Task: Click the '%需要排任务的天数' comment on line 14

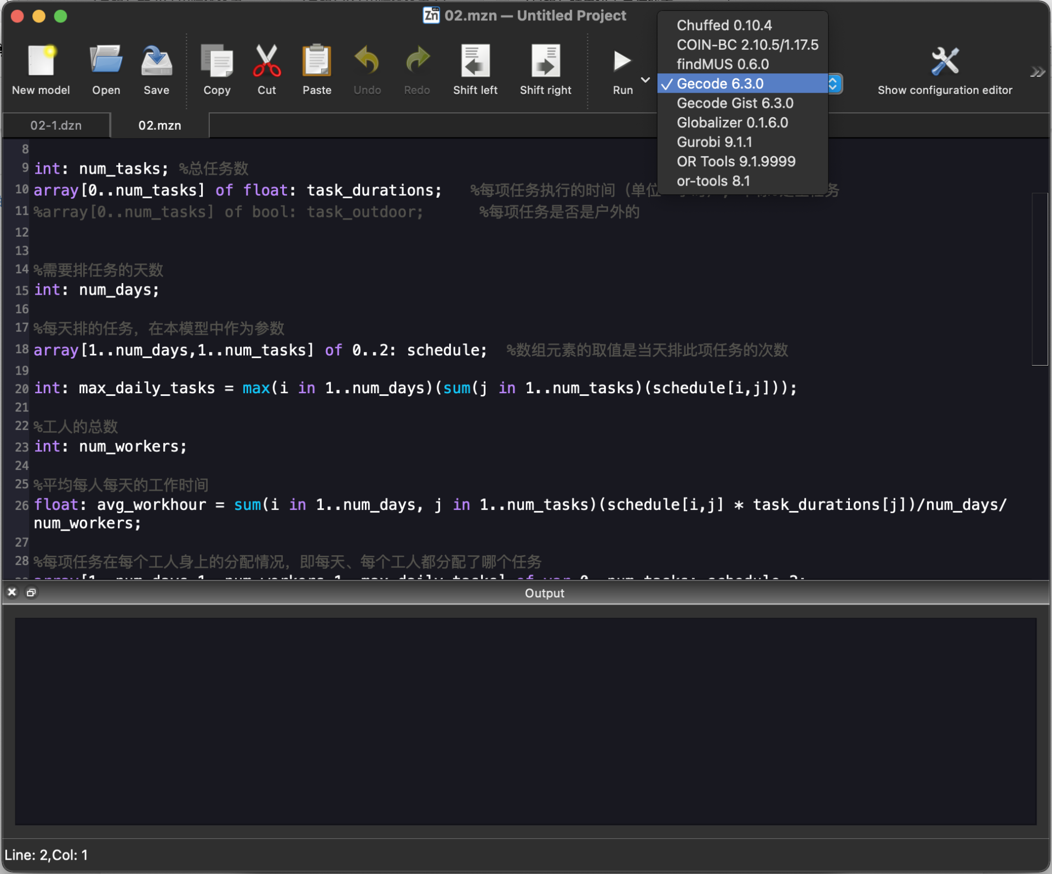Action: point(99,269)
